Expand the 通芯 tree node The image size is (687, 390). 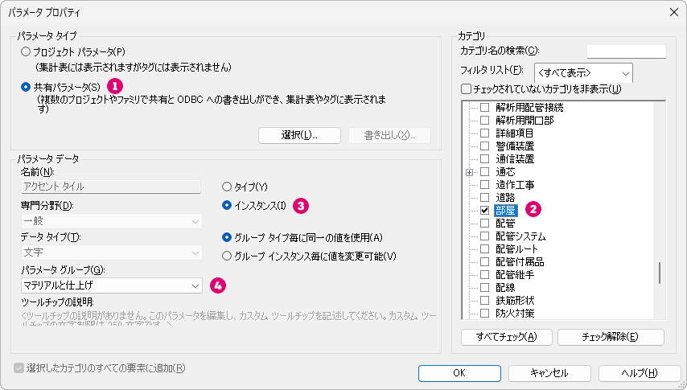tap(469, 172)
